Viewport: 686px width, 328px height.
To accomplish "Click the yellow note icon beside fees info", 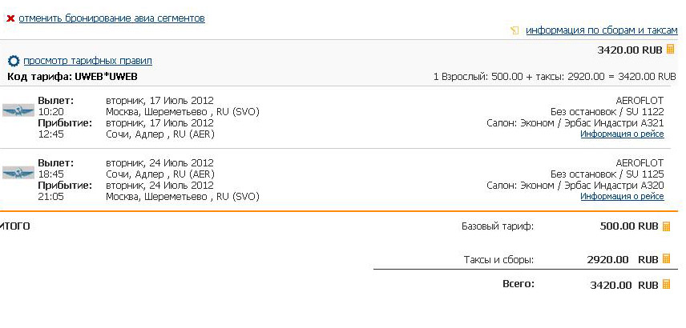I will pyautogui.click(x=514, y=30).
